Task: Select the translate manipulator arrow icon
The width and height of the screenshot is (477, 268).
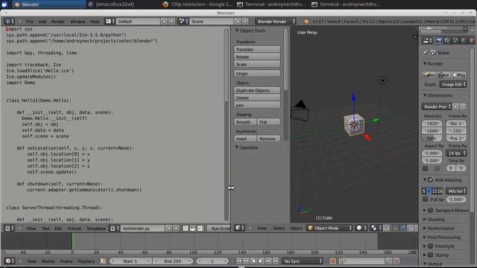Action: point(402,228)
